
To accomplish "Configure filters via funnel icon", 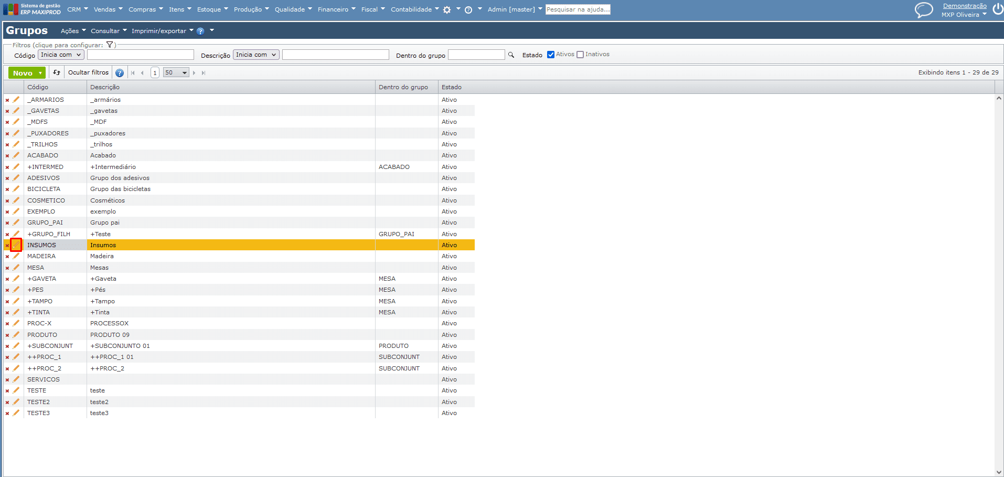I will click(x=110, y=45).
